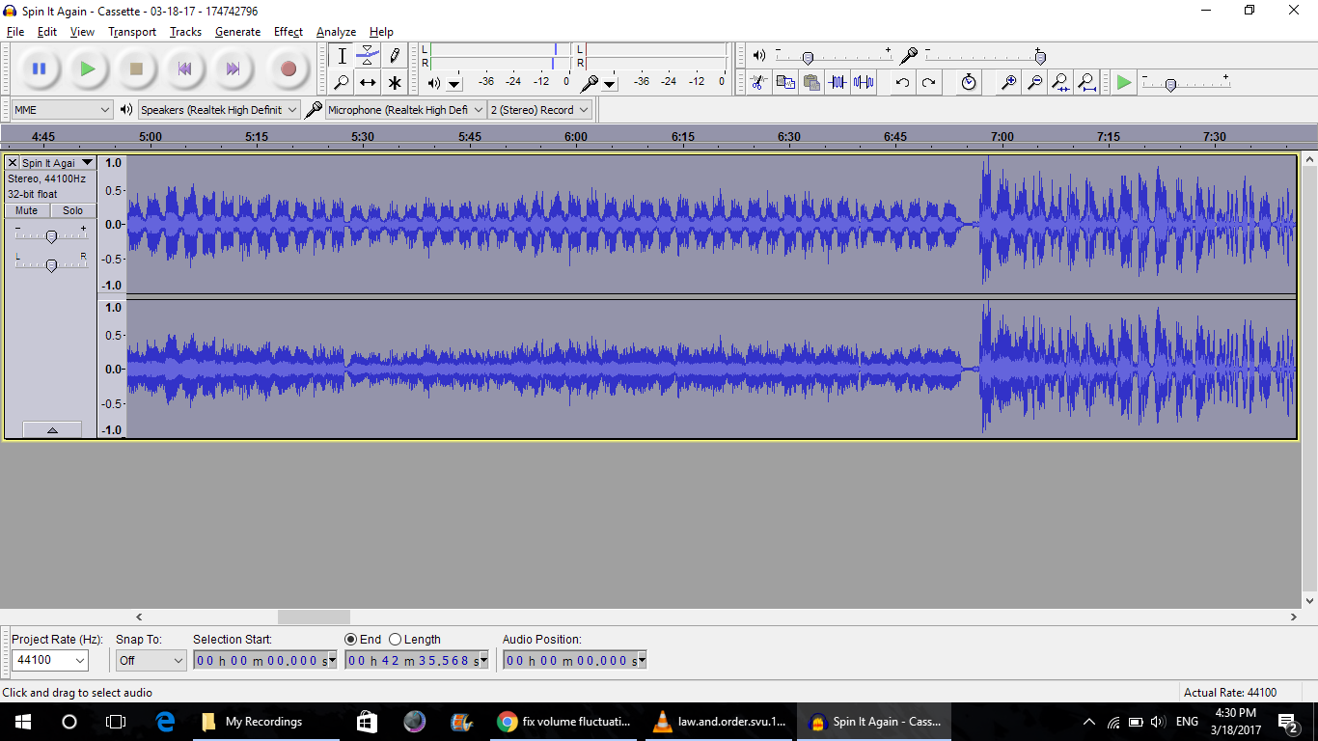This screenshot has width=1318, height=741.
Task: Select the Time Shift tool
Action: point(368,82)
